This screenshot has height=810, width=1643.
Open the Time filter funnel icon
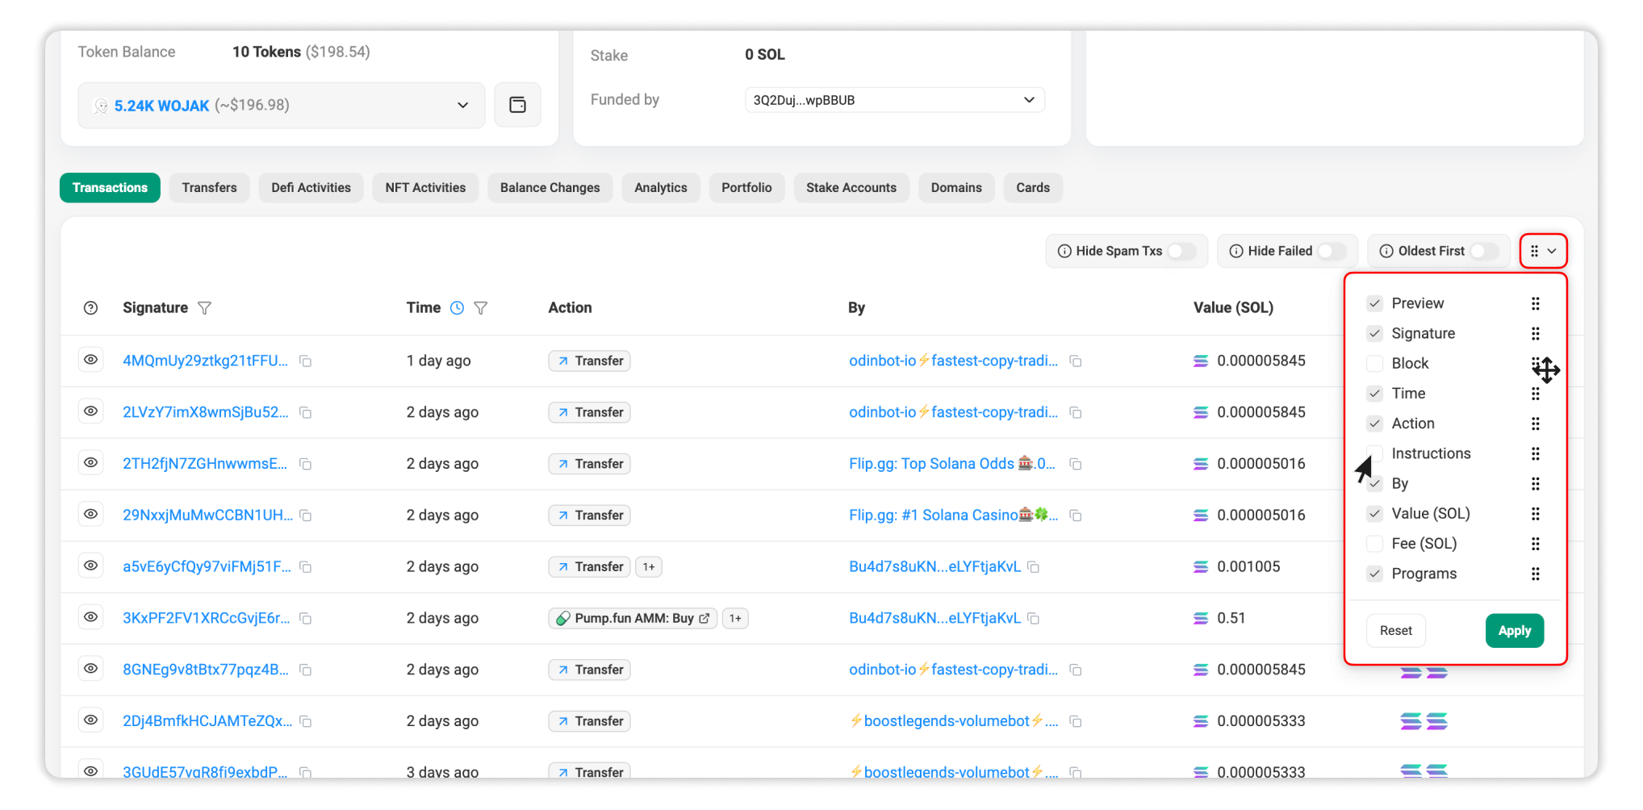[x=481, y=307]
